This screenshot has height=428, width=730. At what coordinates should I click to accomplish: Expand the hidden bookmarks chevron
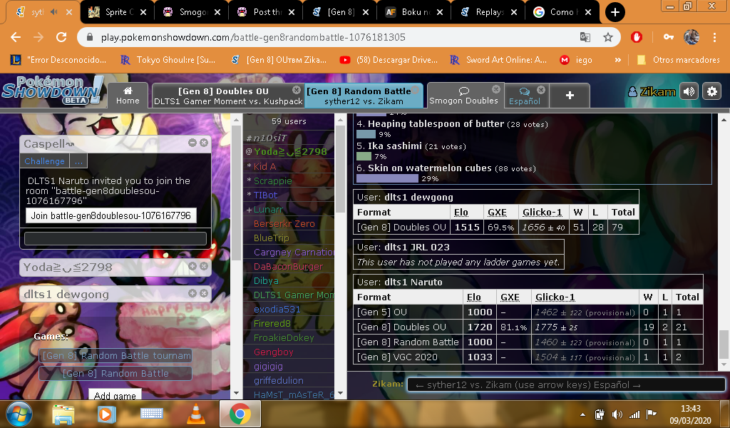click(618, 60)
